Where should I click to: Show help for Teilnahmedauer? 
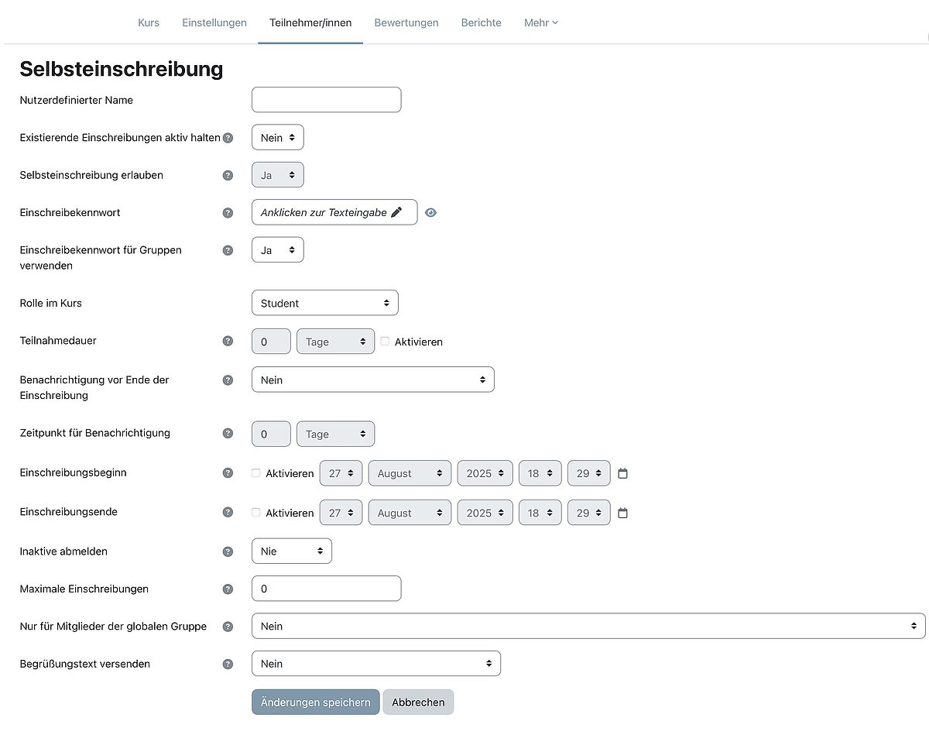pyautogui.click(x=228, y=341)
